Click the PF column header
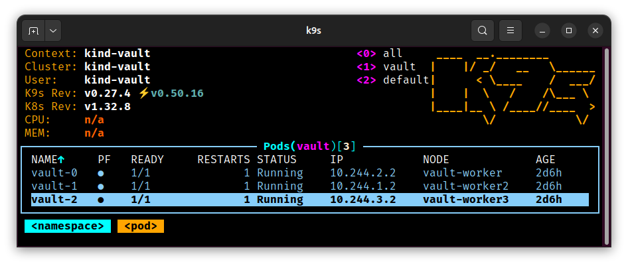The width and height of the screenshot is (628, 266). 104,160
